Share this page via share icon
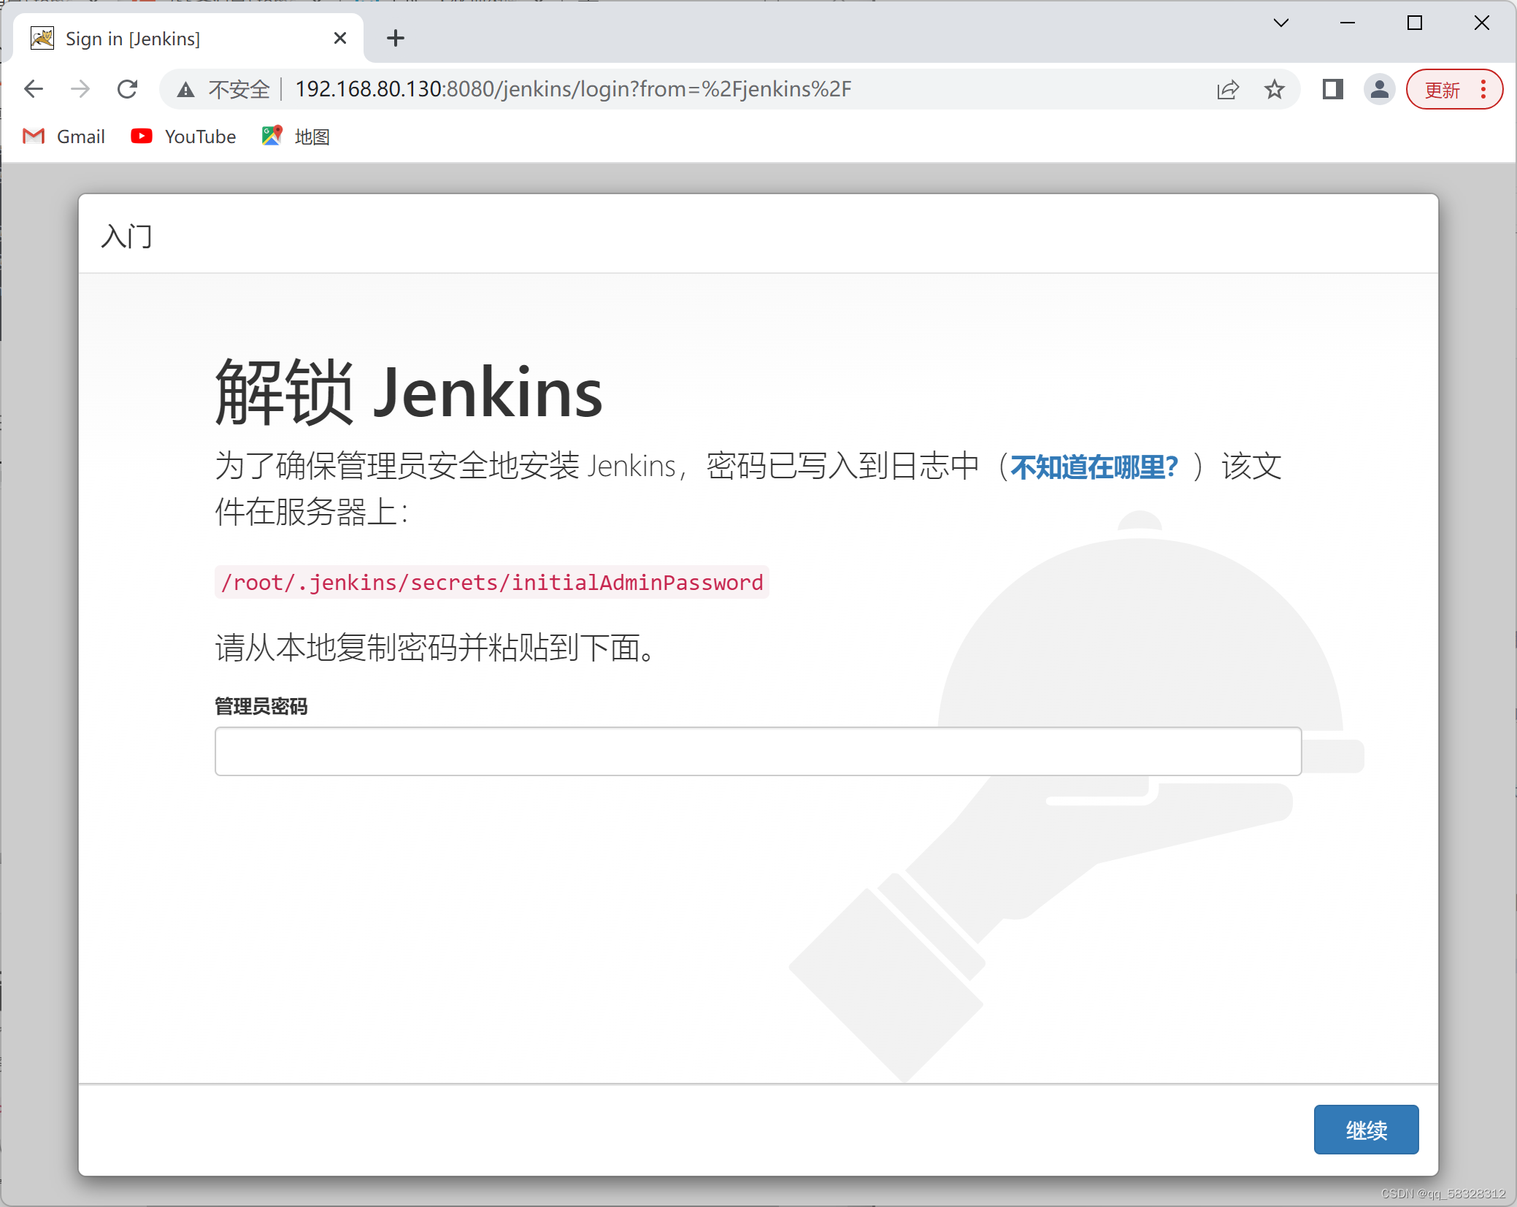The image size is (1517, 1207). pyautogui.click(x=1228, y=90)
